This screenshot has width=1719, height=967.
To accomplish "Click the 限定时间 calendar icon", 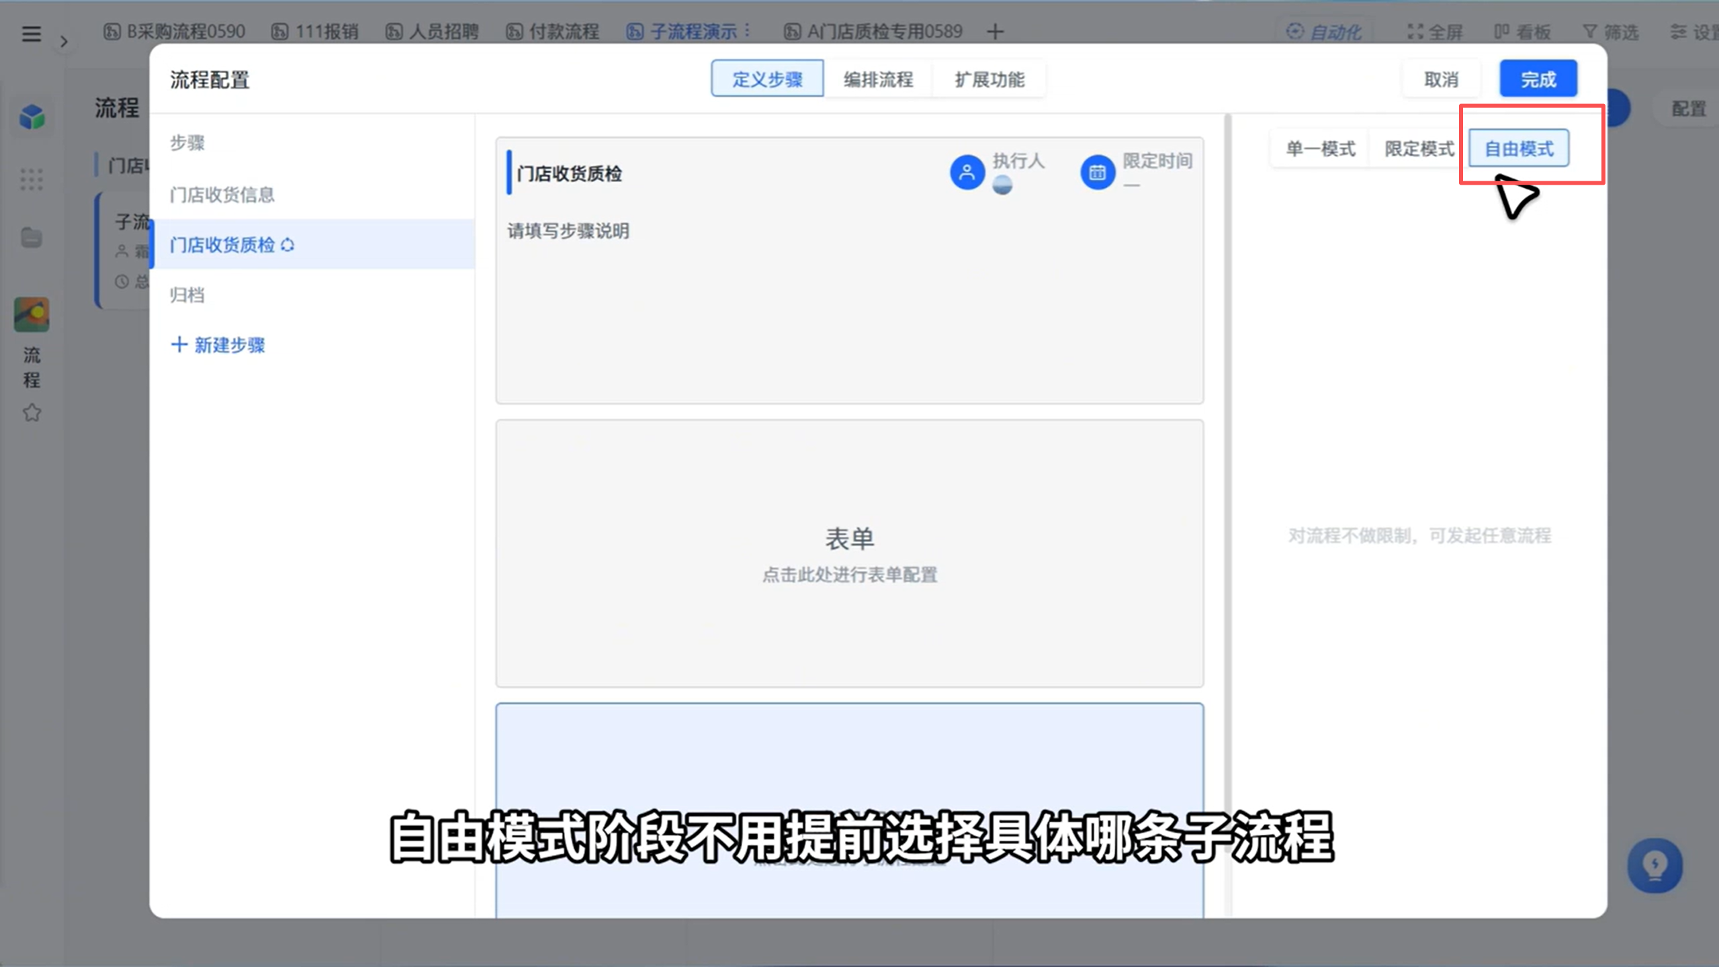I will pos(1097,172).
